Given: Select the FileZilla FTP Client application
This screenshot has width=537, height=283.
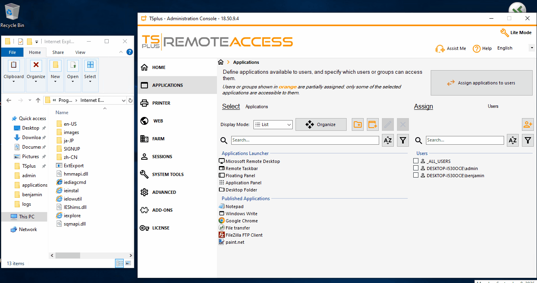Looking at the screenshot, I should (x=244, y=235).
